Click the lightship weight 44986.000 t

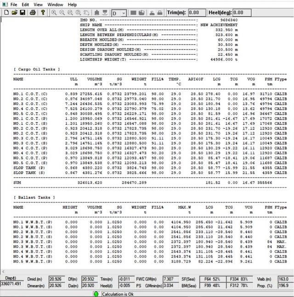point(224,60)
